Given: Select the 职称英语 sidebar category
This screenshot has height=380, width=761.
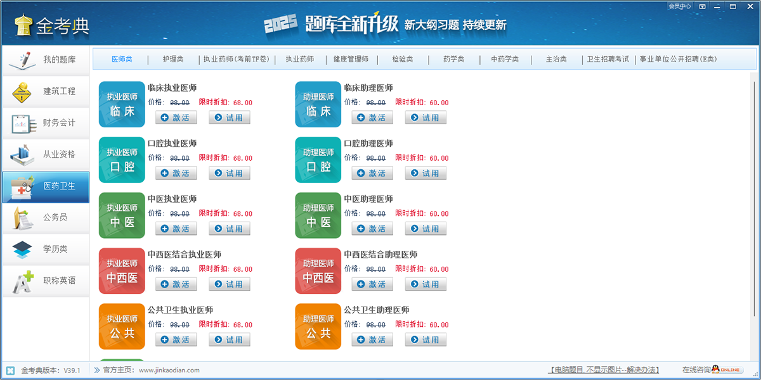Looking at the screenshot, I should point(45,281).
